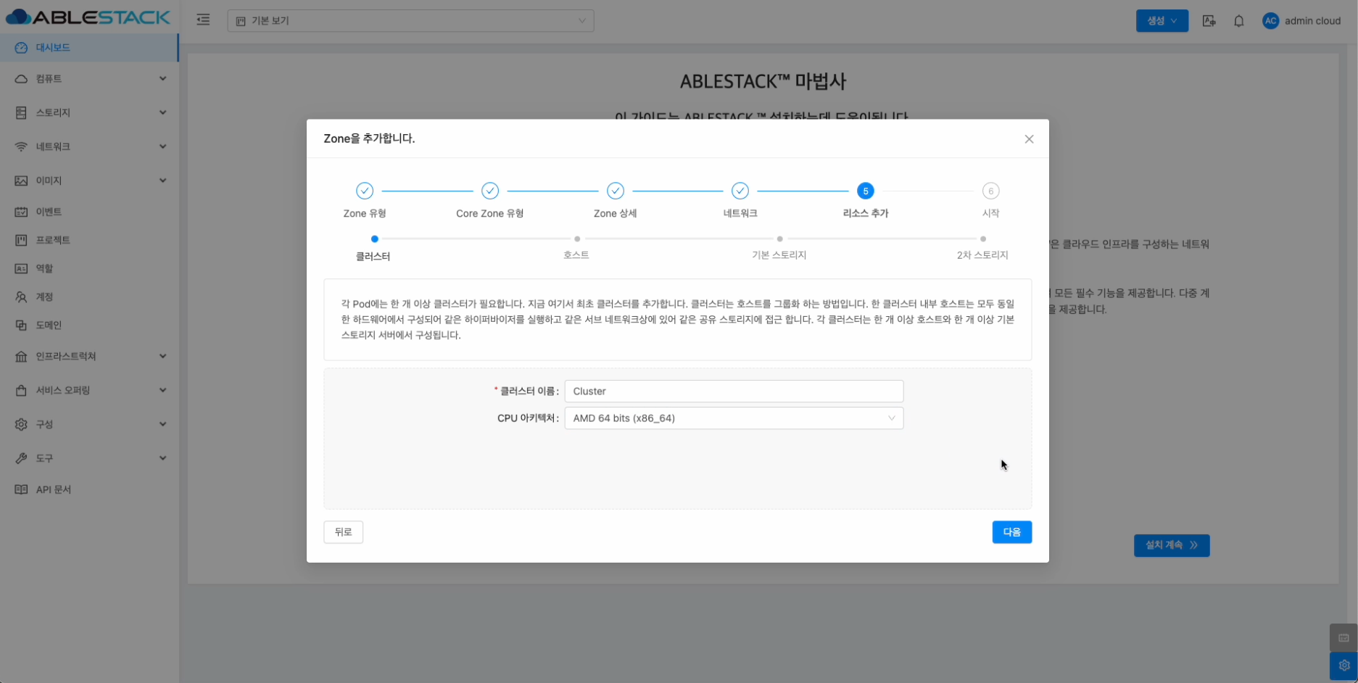Screen dimensions: 1358x683
Task: Expand the 인프라스트럭쳐 menu chevron
Action: 162,356
